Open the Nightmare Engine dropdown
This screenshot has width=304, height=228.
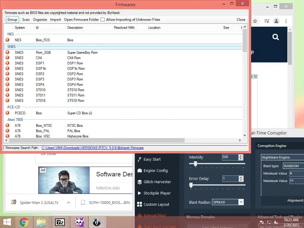(x=283, y=157)
